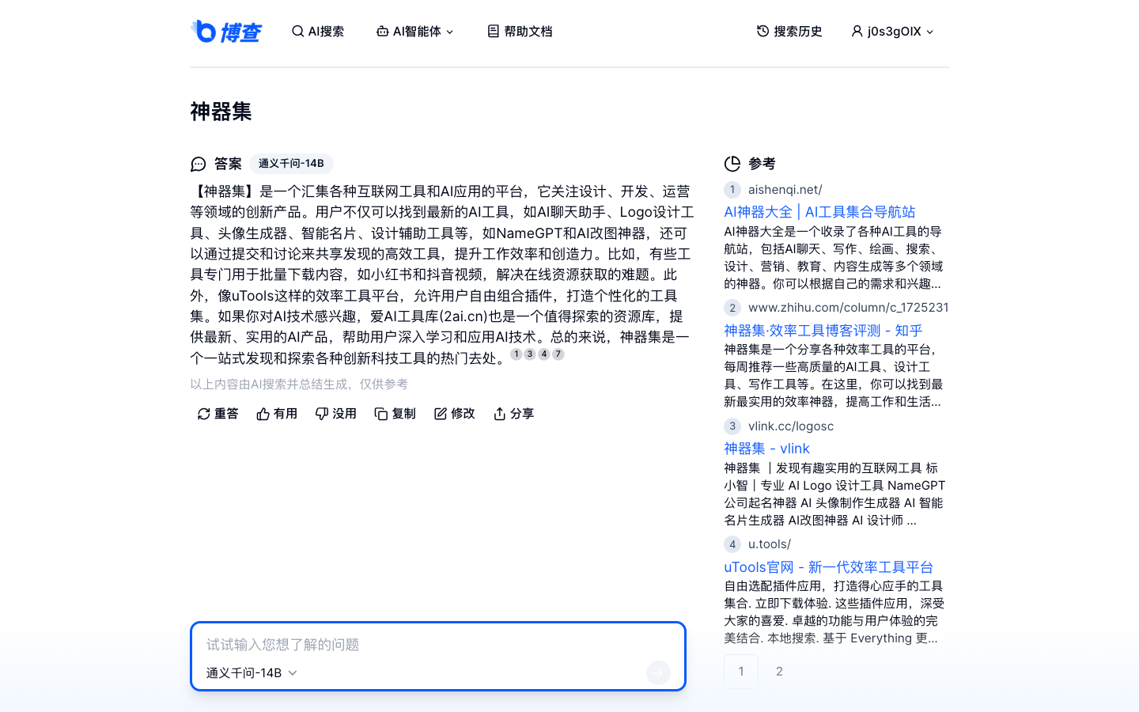Expand the AI智能体 menu

click(x=414, y=31)
